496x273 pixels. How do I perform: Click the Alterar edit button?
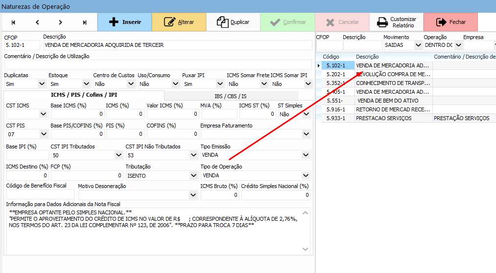tap(179, 22)
